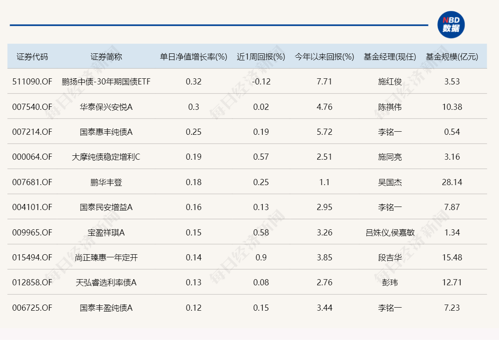Select fund name 鹏华丰登
The height and width of the screenshot is (340, 499).
106,182
